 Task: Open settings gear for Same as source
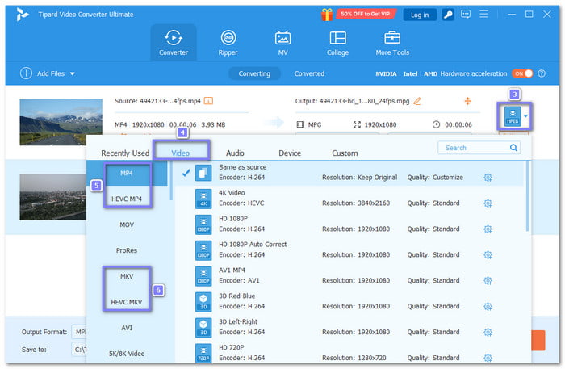pos(488,178)
